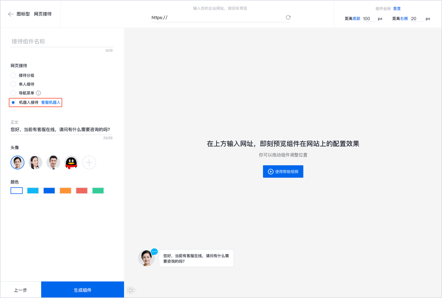Pick the green color swatch
The width and height of the screenshot is (442, 298).
pyautogui.click(x=98, y=191)
